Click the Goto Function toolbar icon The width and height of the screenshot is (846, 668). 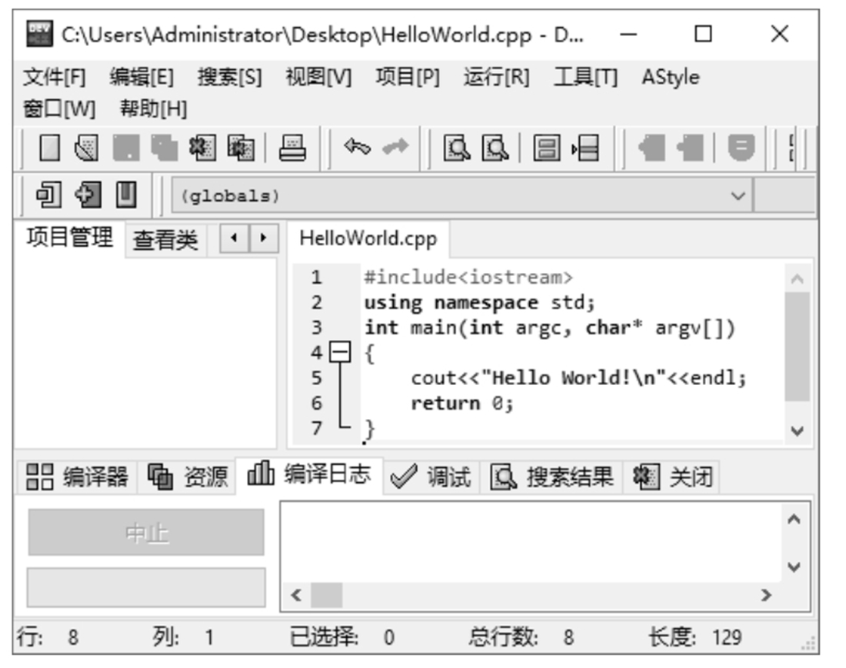click(547, 148)
